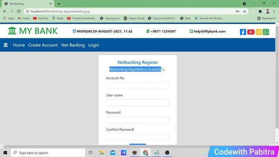279x157 pixels.
Task: Focus the Account No input field
Action: (x=138, y=85)
